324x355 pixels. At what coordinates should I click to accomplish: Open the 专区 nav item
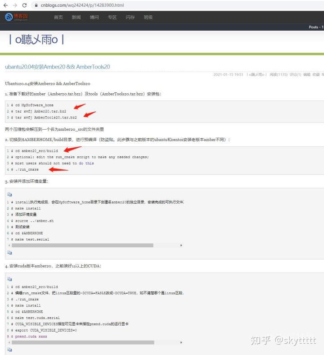[x=112, y=17]
